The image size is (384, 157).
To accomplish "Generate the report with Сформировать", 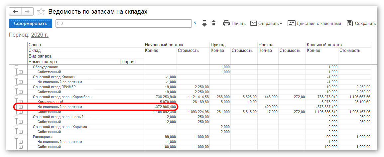I will 31,24.
